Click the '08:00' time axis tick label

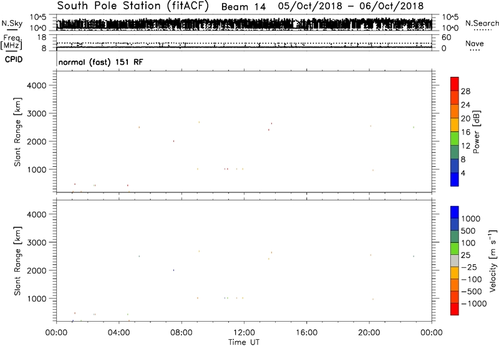[182, 333]
